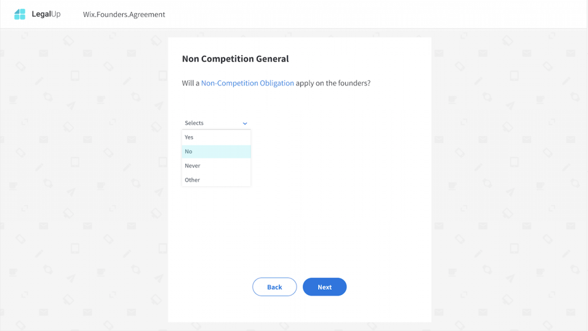This screenshot has width=588, height=331.
Task: Collapse the dropdown using its chevron arrow
Action: pos(245,124)
